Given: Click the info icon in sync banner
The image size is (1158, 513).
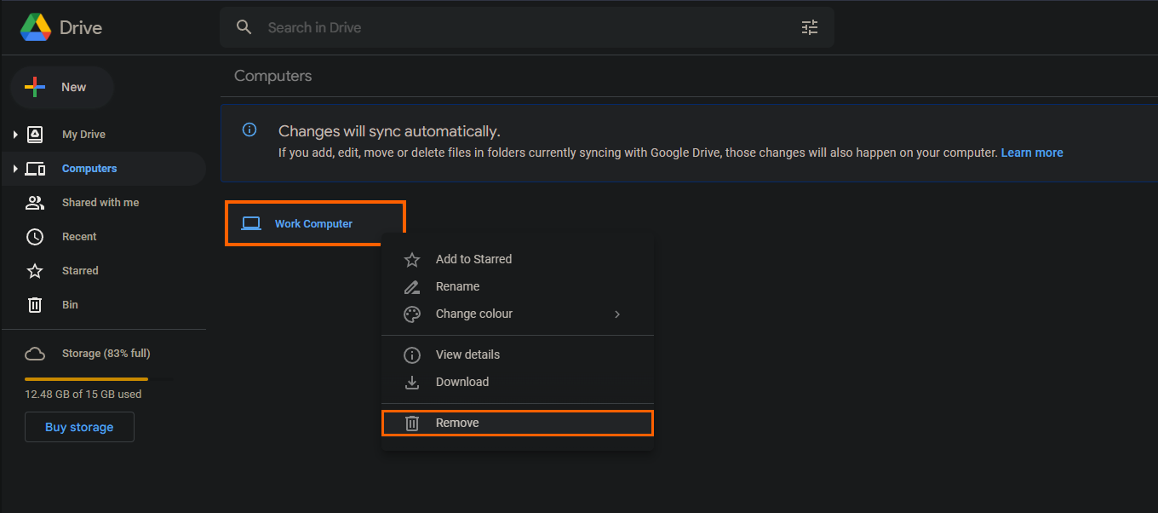Looking at the screenshot, I should point(249,130).
